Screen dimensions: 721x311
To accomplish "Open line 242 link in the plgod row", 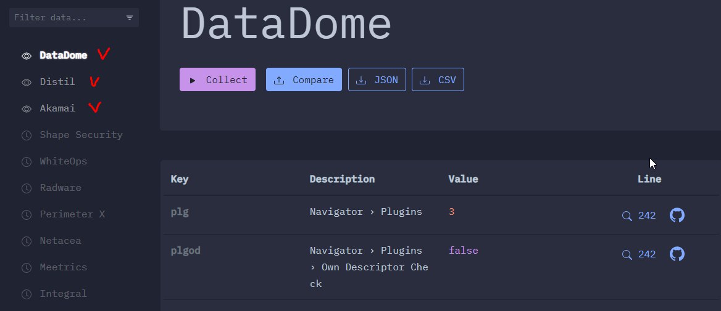I will tap(646, 254).
